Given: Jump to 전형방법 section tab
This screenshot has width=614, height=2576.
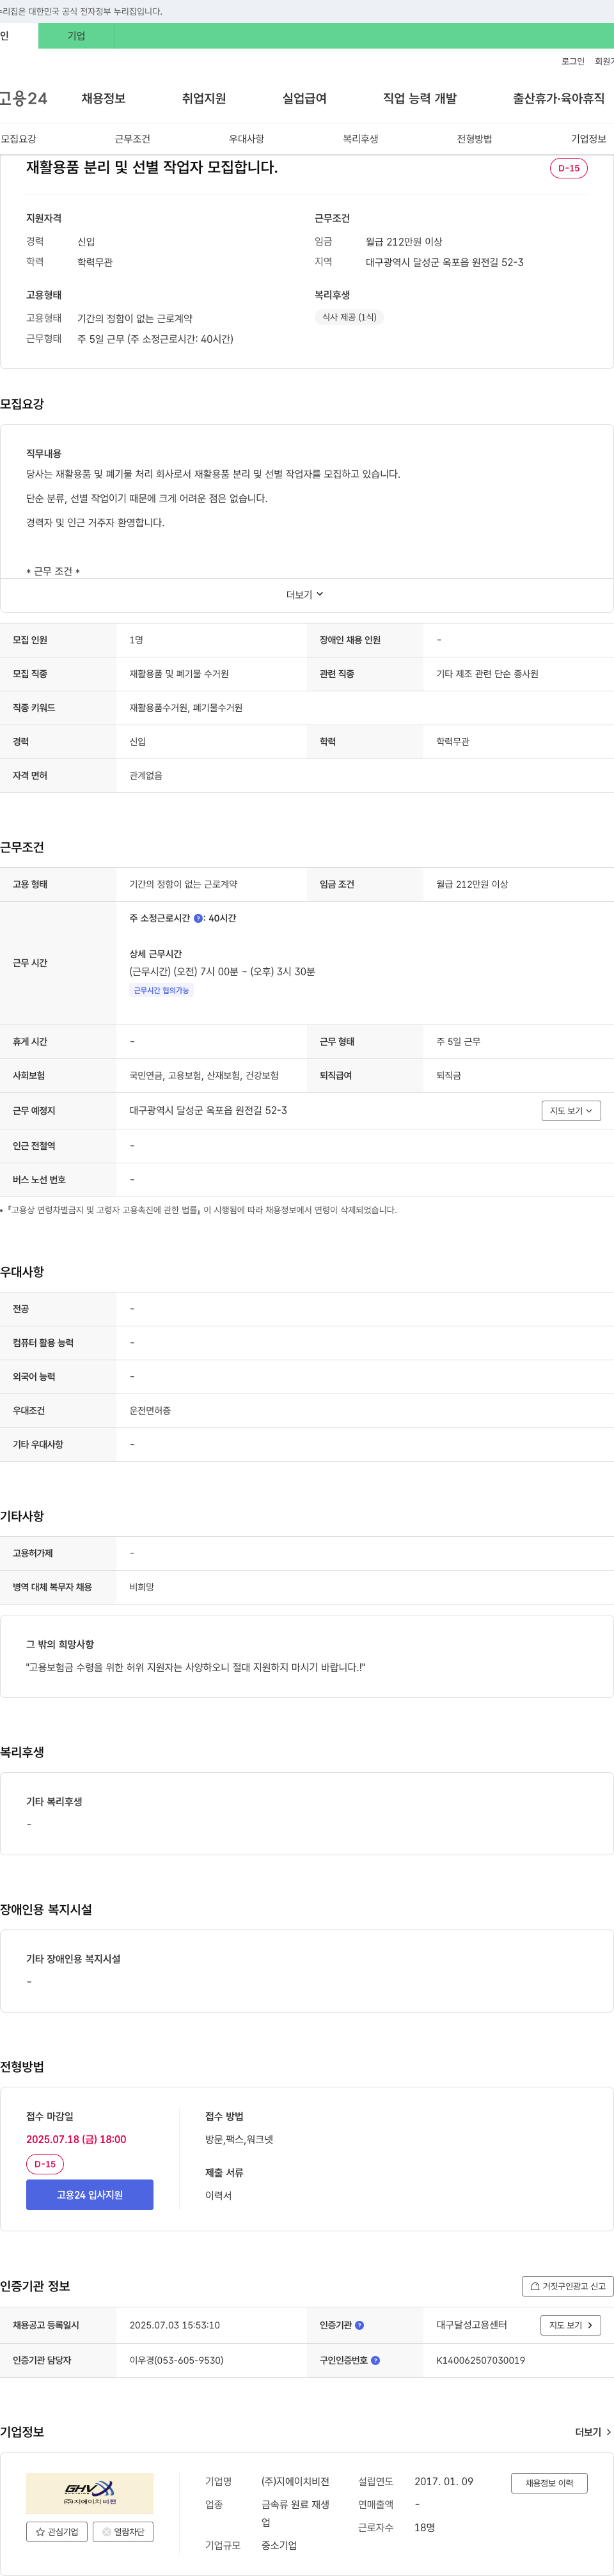Looking at the screenshot, I should pyautogui.click(x=474, y=139).
